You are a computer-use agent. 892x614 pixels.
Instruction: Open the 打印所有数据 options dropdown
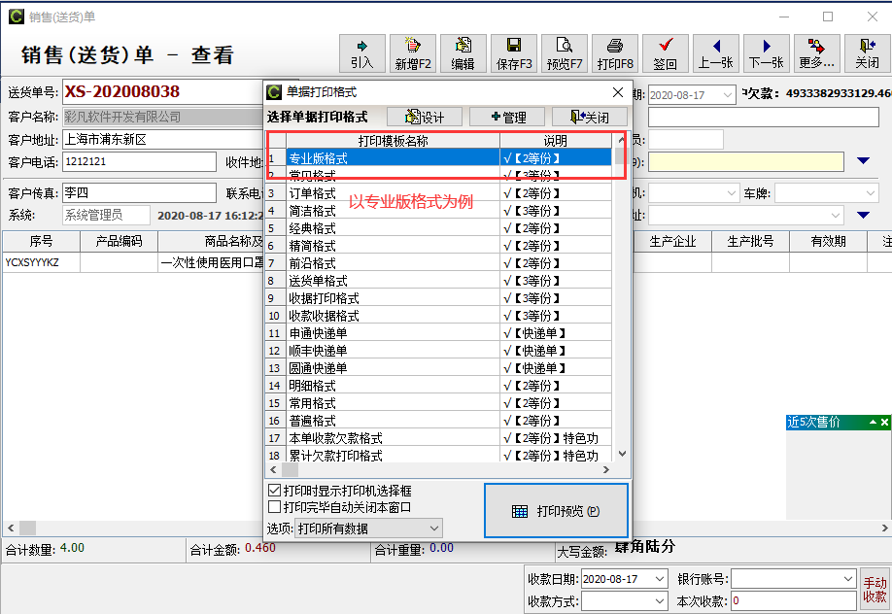coord(433,529)
